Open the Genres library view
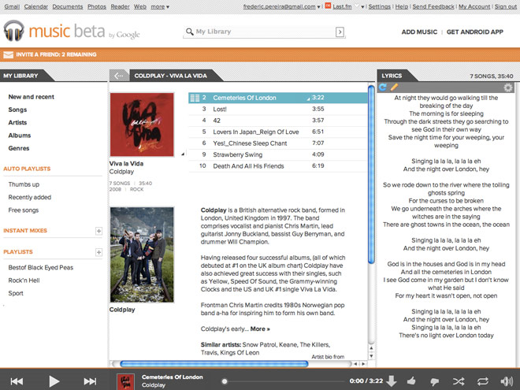This screenshot has width=520, height=390. click(19, 149)
